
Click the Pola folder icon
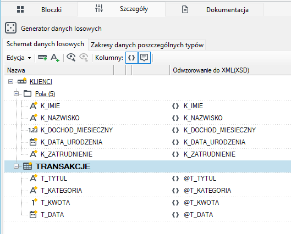click(x=28, y=93)
